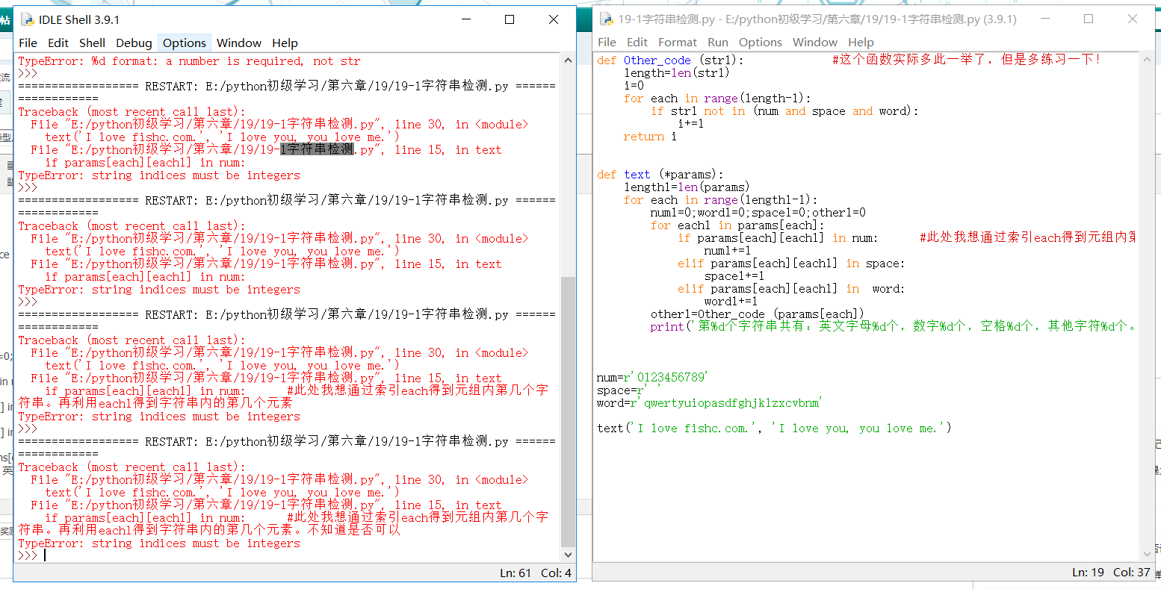This screenshot has height=589, width=1161.
Task: Click the shell scrollbar up arrow
Action: [x=568, y=60]
